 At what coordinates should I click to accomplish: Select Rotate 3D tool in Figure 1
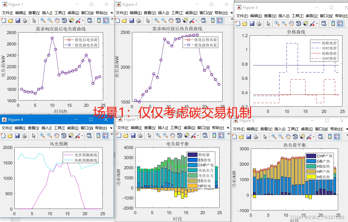click(x=64, y=20)
